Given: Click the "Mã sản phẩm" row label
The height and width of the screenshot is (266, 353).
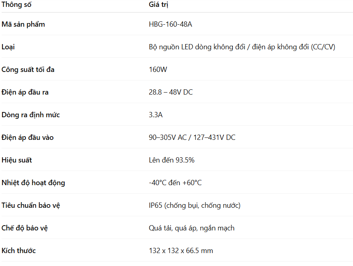Looking at the screenshot, I should [x=23, y=24].
